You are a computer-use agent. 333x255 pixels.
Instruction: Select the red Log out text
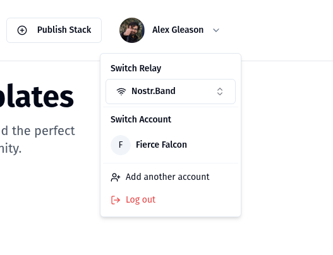point(140,200)
